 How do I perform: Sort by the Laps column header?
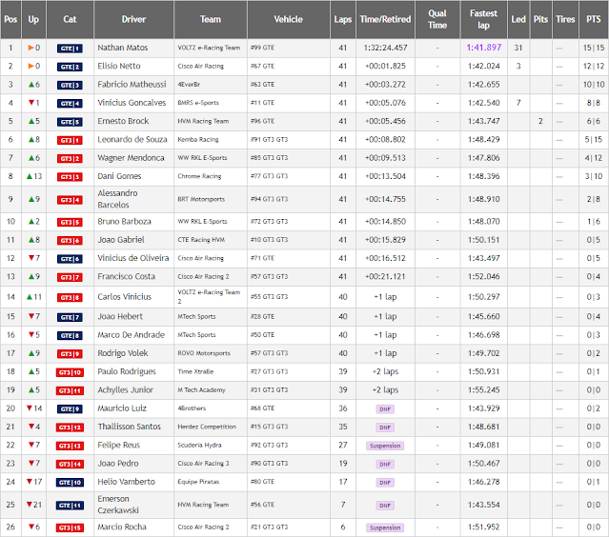(x=343, y=19)
